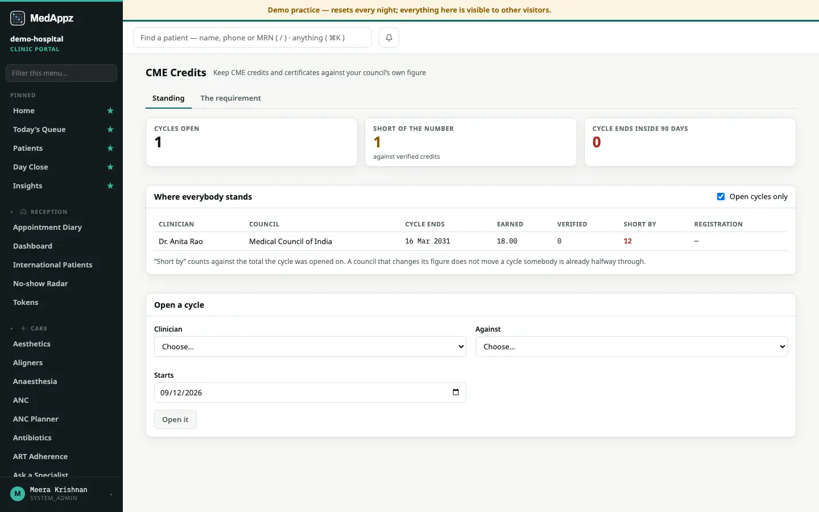Click the demo-hospital clinic name
Screen dimensions: 819x512
pos(37,39)
